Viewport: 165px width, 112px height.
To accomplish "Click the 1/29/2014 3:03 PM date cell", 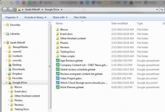I will (122, 61).
